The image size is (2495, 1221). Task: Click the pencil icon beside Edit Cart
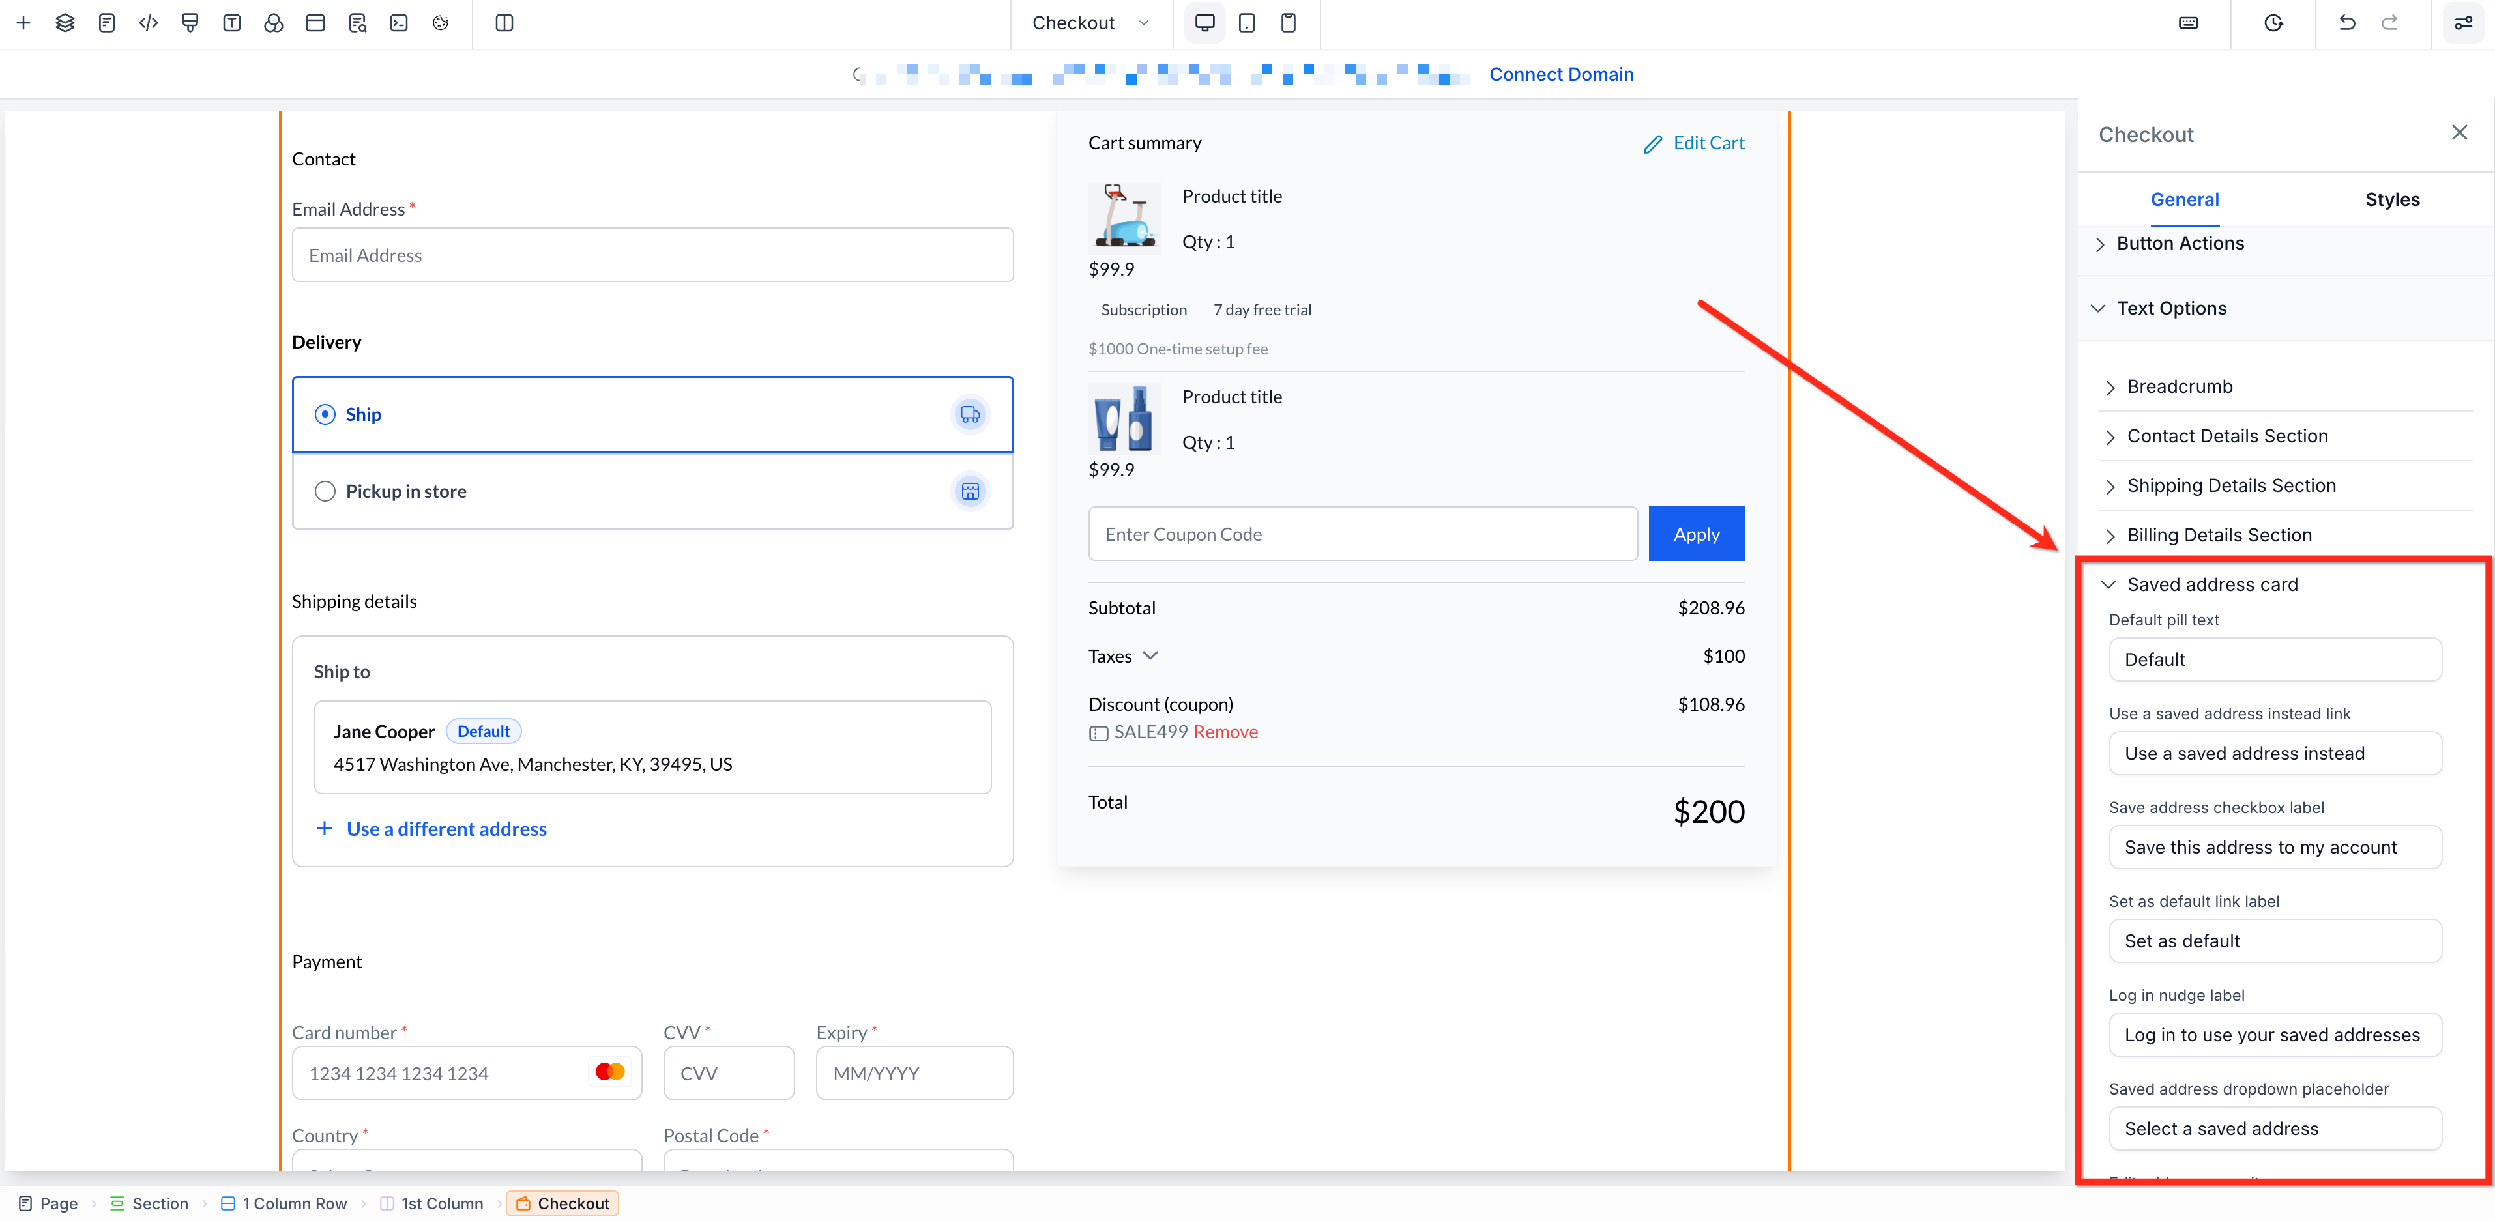coord(1652,144)
